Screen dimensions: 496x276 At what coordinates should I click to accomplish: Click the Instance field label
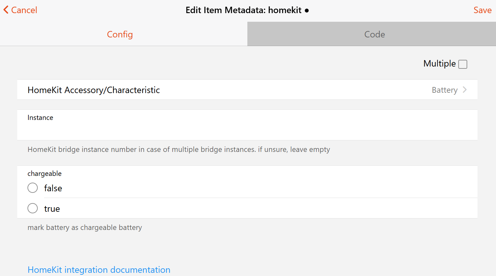coord(40,118)
